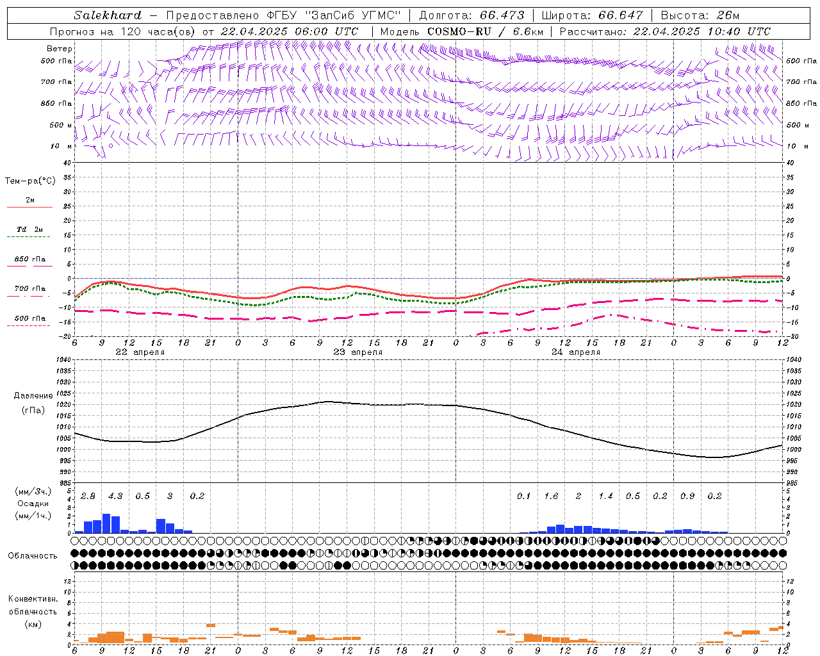Click the 3 precipitation total after 0.5
The height and width of the screenshot is (656, 820).
click(x=170, y=496)
